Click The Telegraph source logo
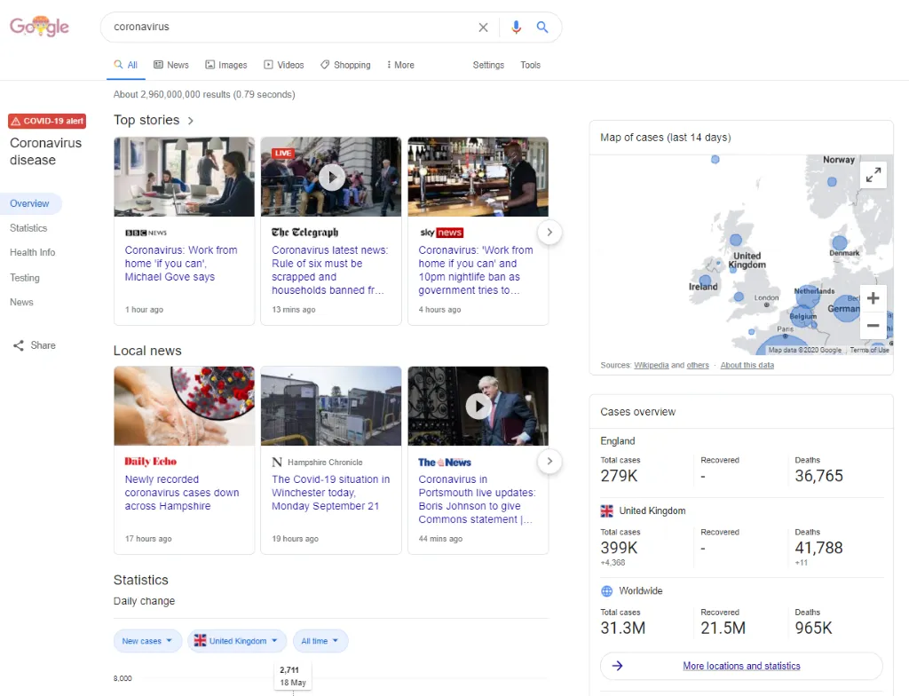The width and height of the screenshot is (909, 696). click(305, 233)
